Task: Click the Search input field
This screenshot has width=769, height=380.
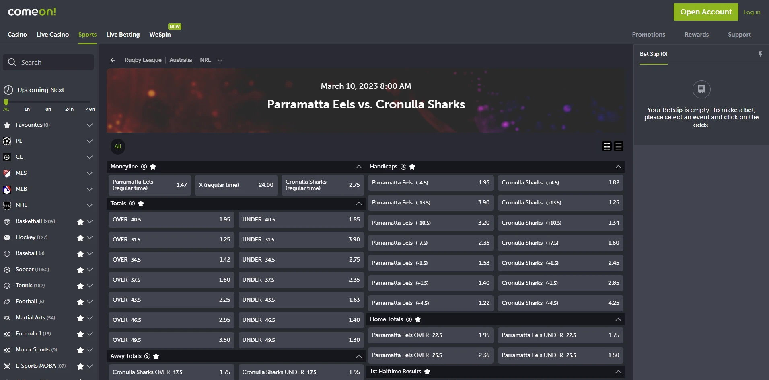Action: click(x=48, y=62)
